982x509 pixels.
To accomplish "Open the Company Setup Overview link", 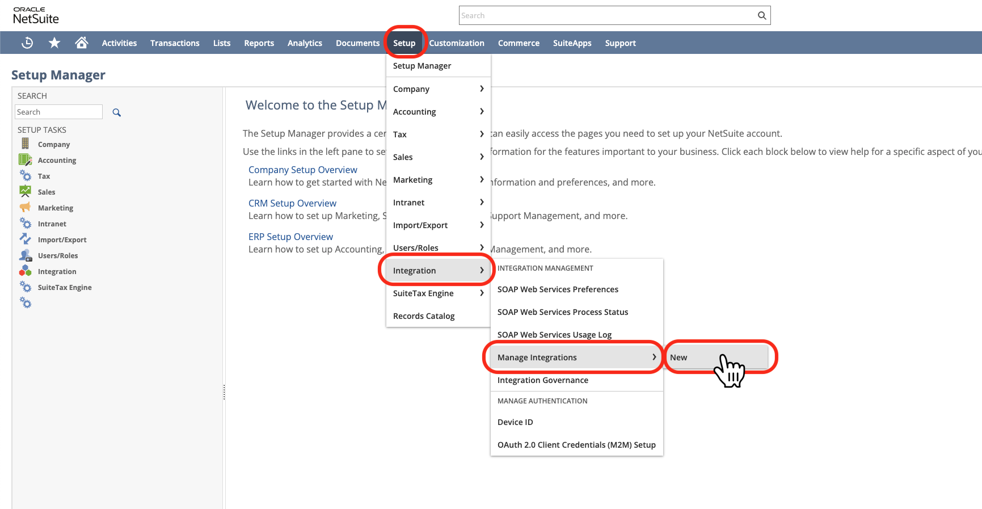I will click(302, 170).
